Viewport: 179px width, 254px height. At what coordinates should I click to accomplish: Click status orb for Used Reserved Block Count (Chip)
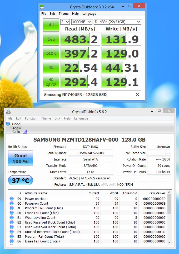pos(12,222)
